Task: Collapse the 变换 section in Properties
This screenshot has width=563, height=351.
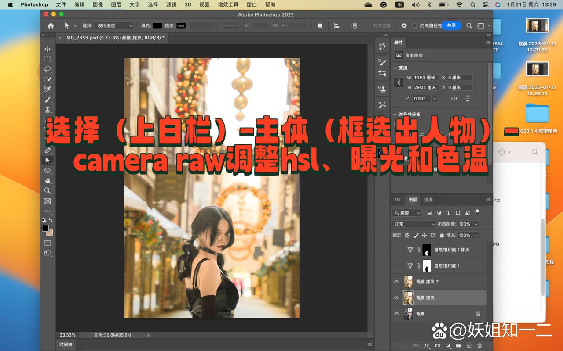Action: (x=395, y=68)
